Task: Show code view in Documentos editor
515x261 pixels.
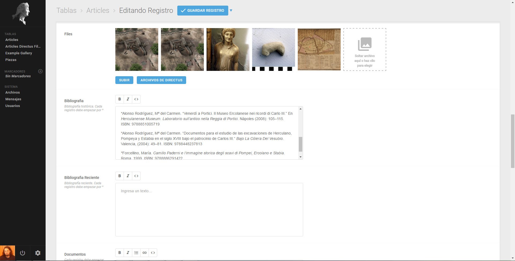Action: pyautogui.click(x=153, y=253)
